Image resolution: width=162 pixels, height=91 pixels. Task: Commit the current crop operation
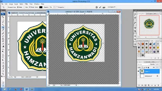point(100,7)
